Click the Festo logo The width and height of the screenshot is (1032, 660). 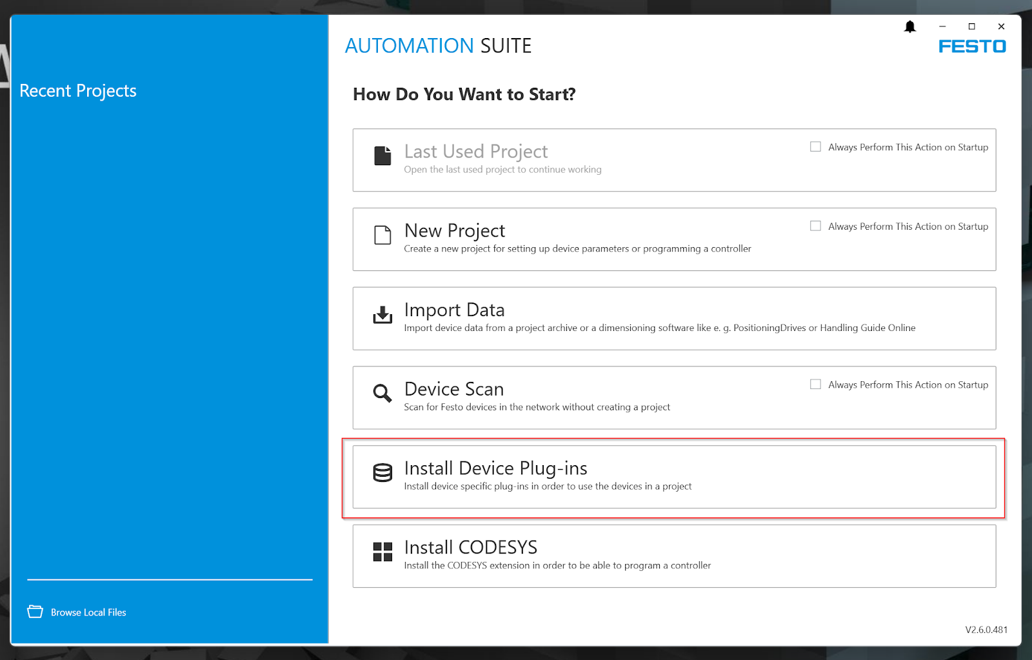[x=972, y=46]
